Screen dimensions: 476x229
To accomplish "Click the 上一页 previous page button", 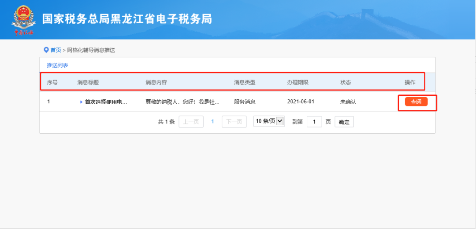I will (191, 122).
